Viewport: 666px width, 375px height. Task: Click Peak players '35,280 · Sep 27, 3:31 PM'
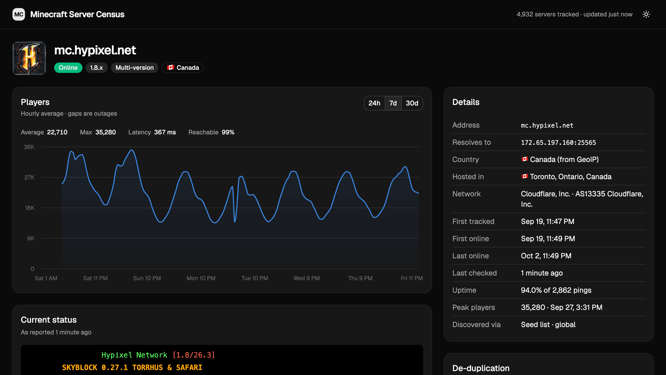coord(562,307)
